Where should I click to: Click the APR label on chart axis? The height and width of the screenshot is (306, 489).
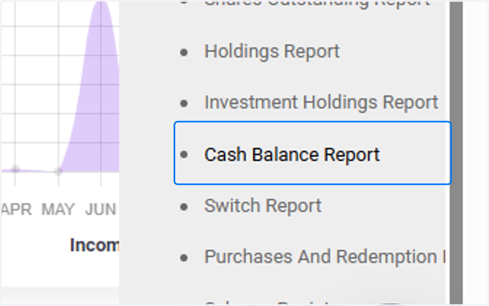pyautogui.click(x=16, y=210)
